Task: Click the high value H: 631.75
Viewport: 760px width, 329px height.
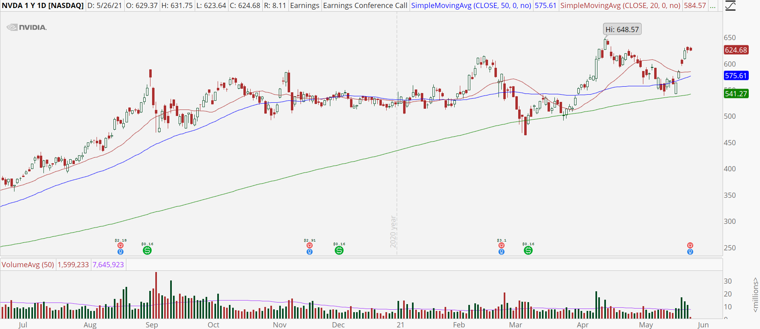Action: tap(177, 6)
